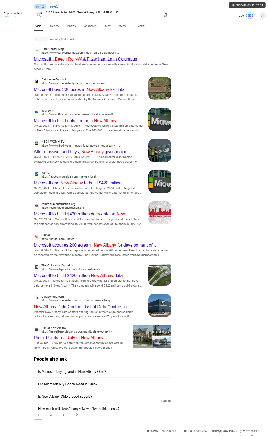Open Microsoft logo thumbnail for WSYX result
Screen dimensions: 268x436
tap(160, 181)
